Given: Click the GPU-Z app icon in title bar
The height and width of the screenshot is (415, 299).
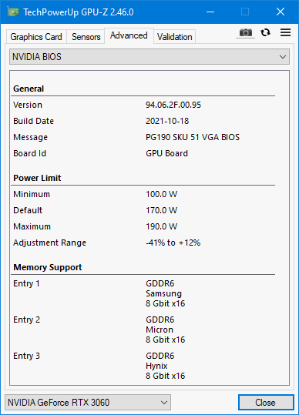Looking at the screenshot, I should point(12,12).
